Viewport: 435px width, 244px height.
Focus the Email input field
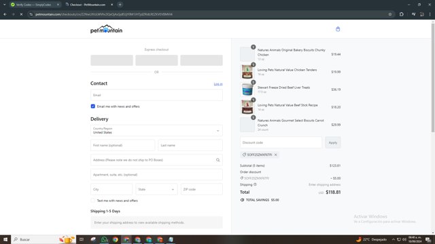pos(156,95)
